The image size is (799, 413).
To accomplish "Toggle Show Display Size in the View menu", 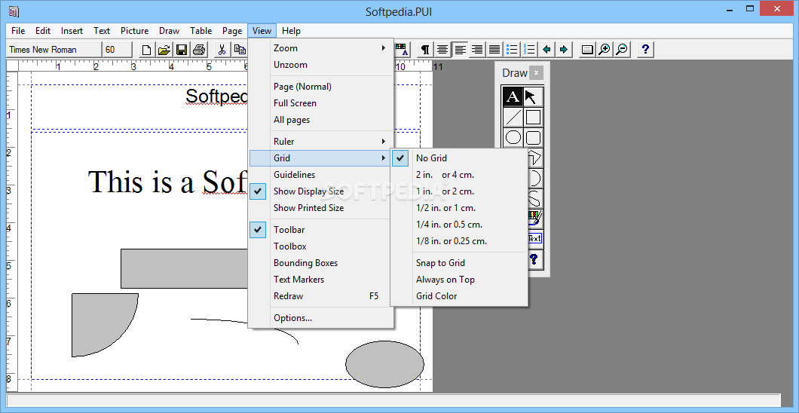I will [x=321, y=191].
